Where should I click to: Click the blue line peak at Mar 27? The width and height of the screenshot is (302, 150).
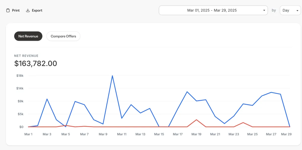click(x=271, y=92)
